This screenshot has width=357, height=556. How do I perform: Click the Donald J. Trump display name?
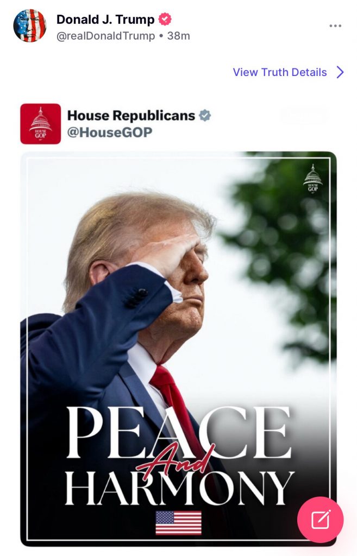(x=105, y=19)
